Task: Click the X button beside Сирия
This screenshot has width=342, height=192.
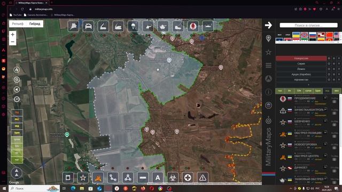Action: 339,63
